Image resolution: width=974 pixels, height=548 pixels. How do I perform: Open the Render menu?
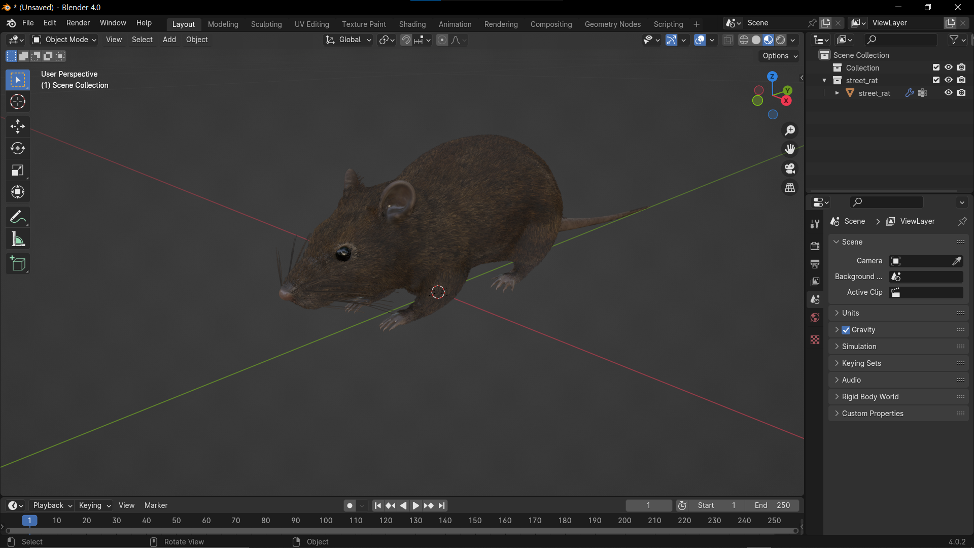[x=78, y=23]
